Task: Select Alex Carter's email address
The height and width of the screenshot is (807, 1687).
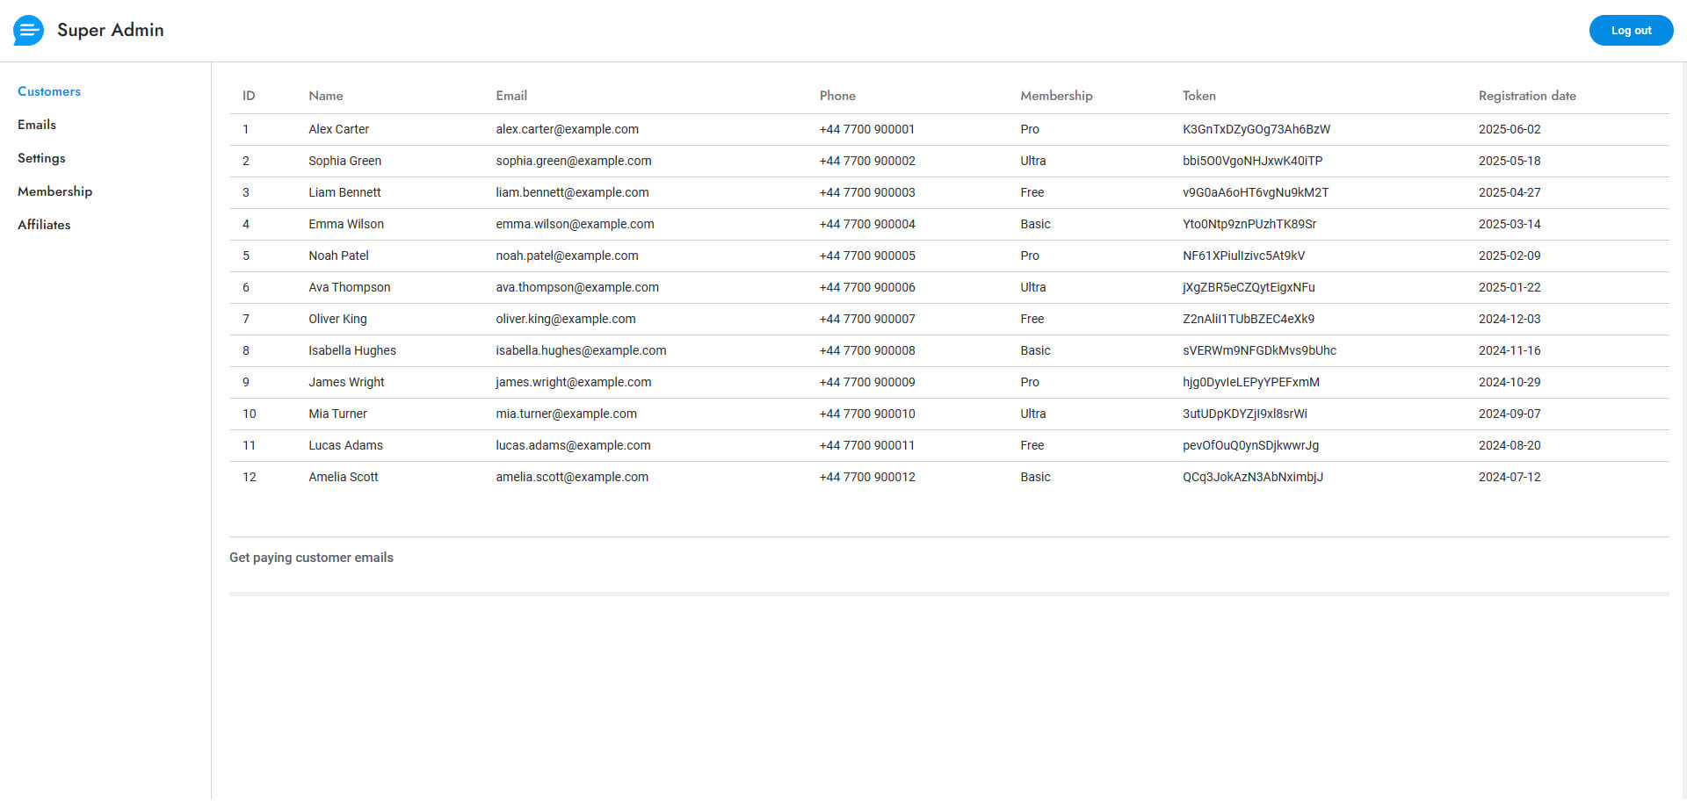Action: (x=567, y=129)
